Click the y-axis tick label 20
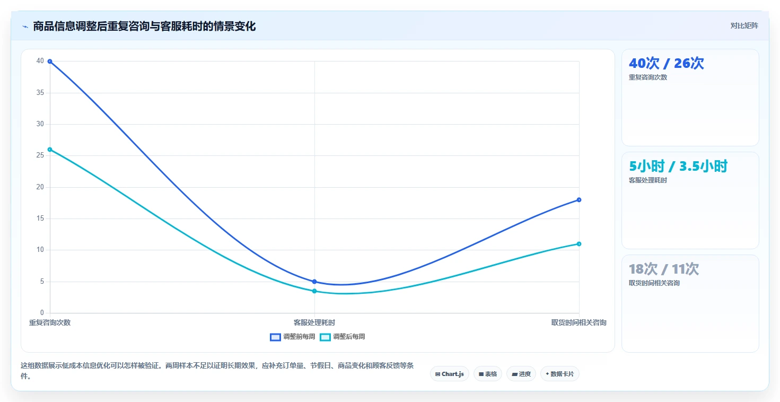 pyautogui.click(x=40, y=187)
